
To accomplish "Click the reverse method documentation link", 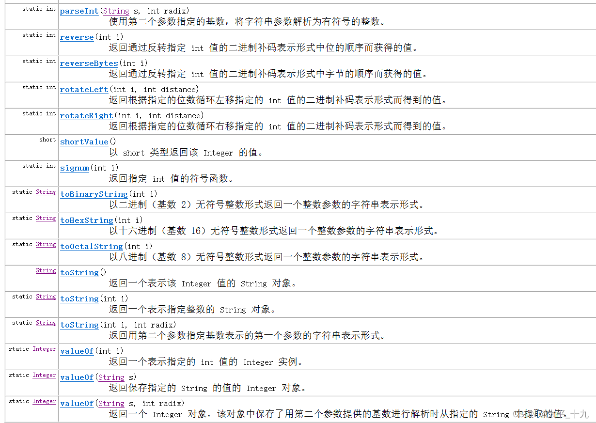I will click(x=76, y=37).
